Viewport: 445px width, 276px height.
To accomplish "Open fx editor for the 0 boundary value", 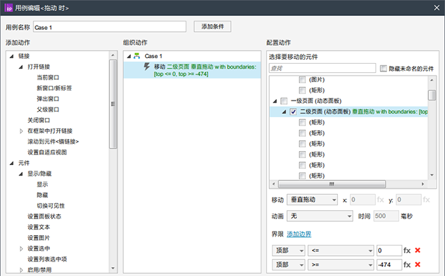I will [407, 250].
